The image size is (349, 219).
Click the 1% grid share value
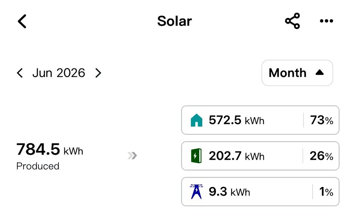[x=326, y=192]
